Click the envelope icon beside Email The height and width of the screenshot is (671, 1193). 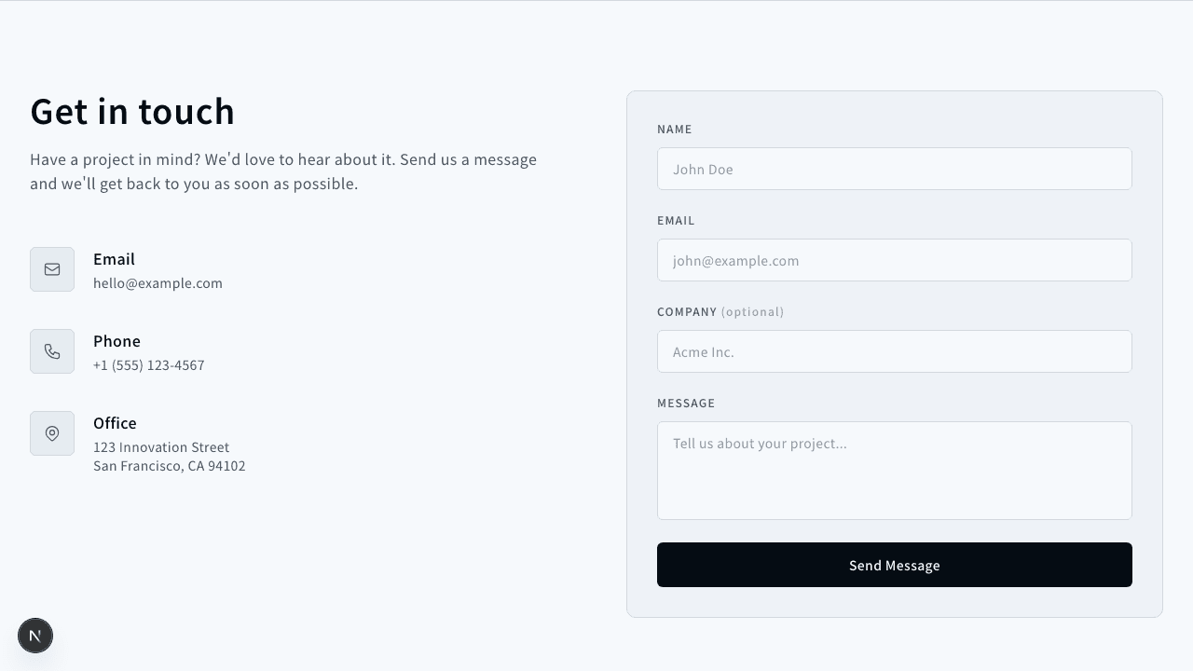[52, 269]
